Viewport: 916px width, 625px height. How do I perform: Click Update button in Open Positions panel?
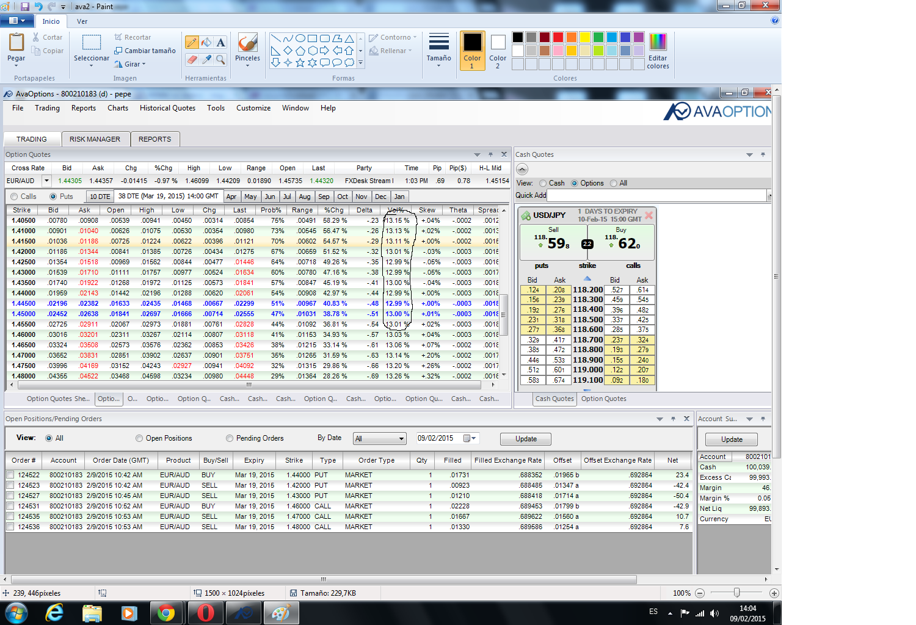525,439
